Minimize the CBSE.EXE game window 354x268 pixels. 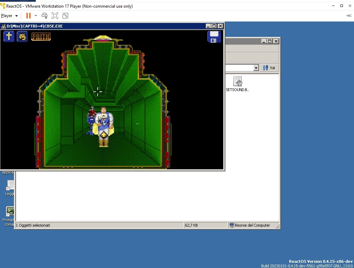[208, 26]
